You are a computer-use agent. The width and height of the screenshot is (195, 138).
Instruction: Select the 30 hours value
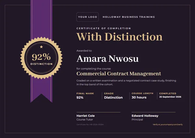point(139,97)
